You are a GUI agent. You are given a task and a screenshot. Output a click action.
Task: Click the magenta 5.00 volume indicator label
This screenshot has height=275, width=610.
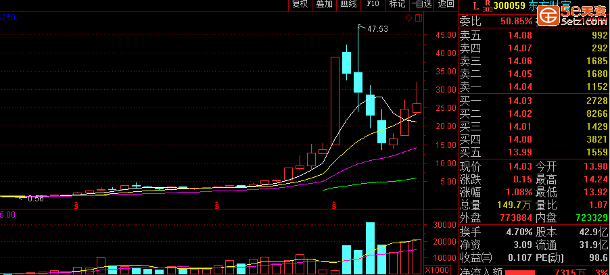(x=7, y=214)
